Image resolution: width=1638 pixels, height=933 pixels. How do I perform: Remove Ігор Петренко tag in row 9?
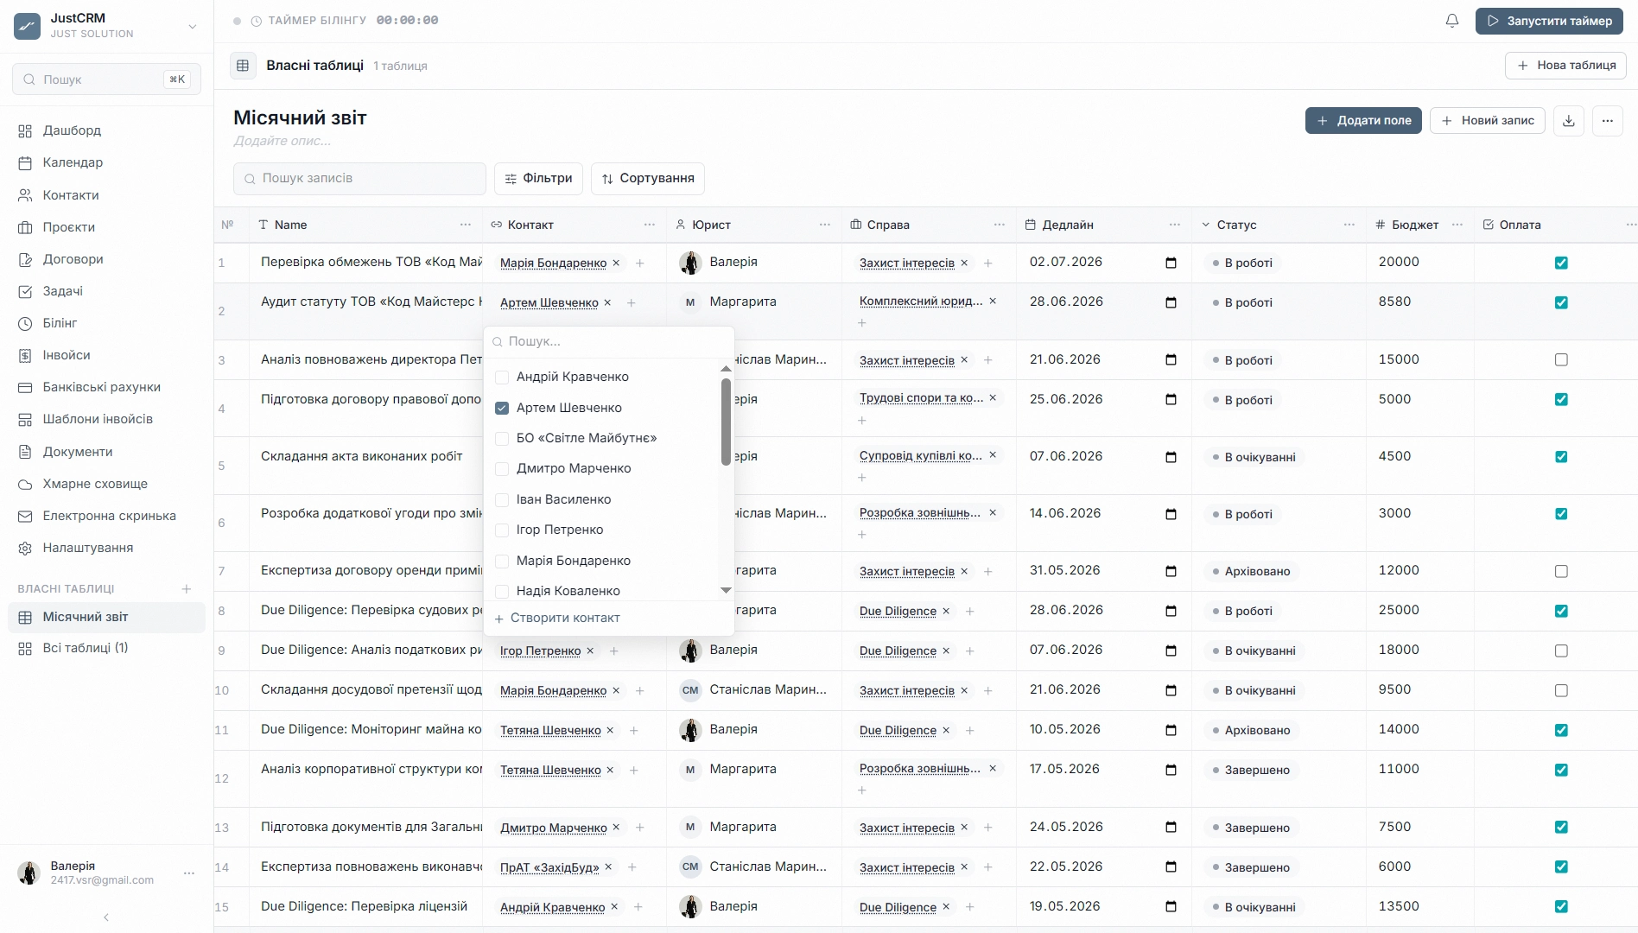pos(590,651)
